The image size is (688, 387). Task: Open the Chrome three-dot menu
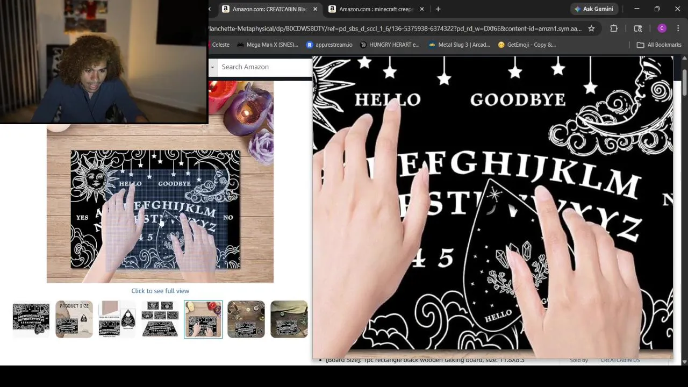click(x=679, y=28)
